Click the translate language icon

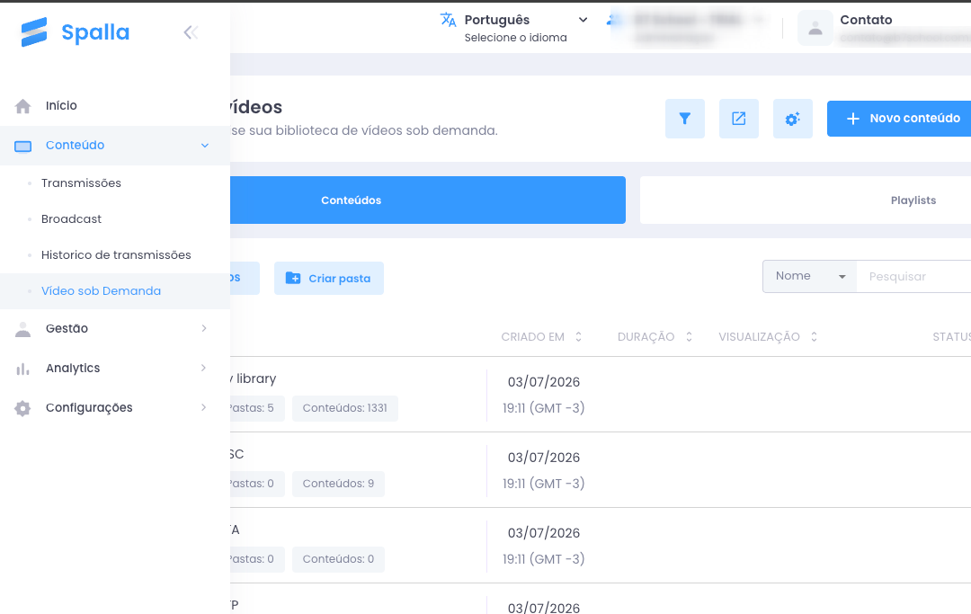(449, 20)
